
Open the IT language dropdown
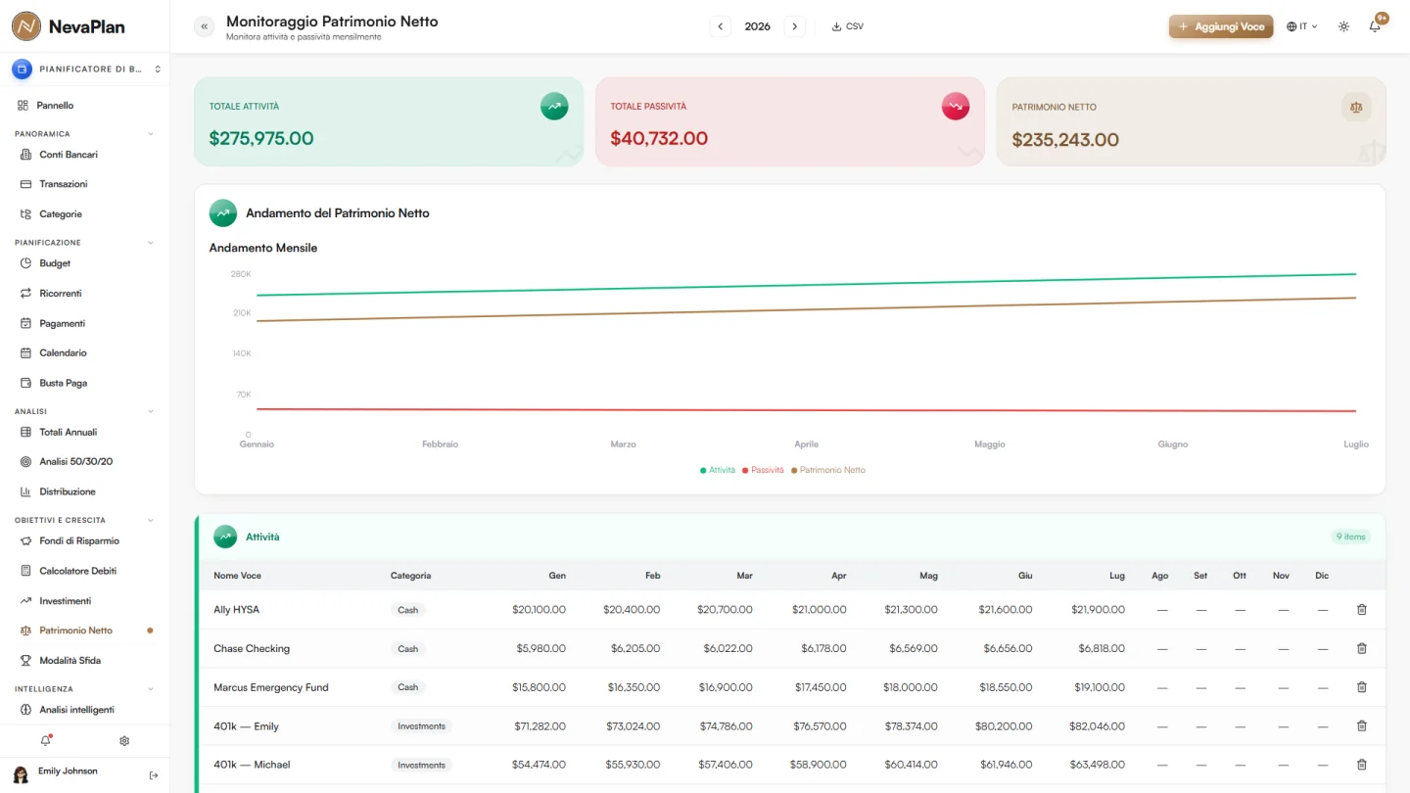click(x=1302, y=26)
